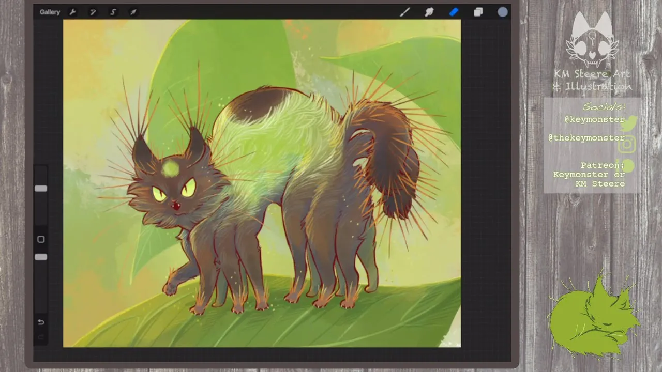Select the Selection S-shaped tool
Viewport: 662px width, 372px height.
[x=113, y=12]
